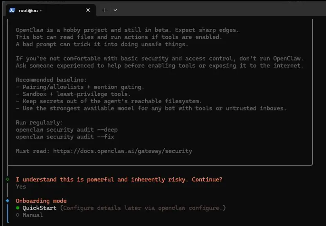Image resolution: width=326 pixels, height=226 pixels.
Task: Click 'A bad prompt can trick it' line
Action: 102,44
